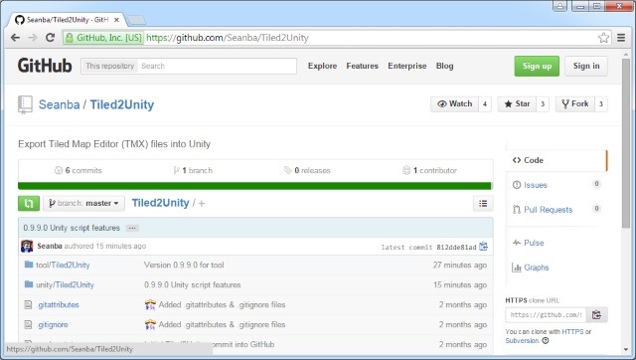Open a new browser tab
The height and width of the screenshot is (360, 636).
click(137, 20)
